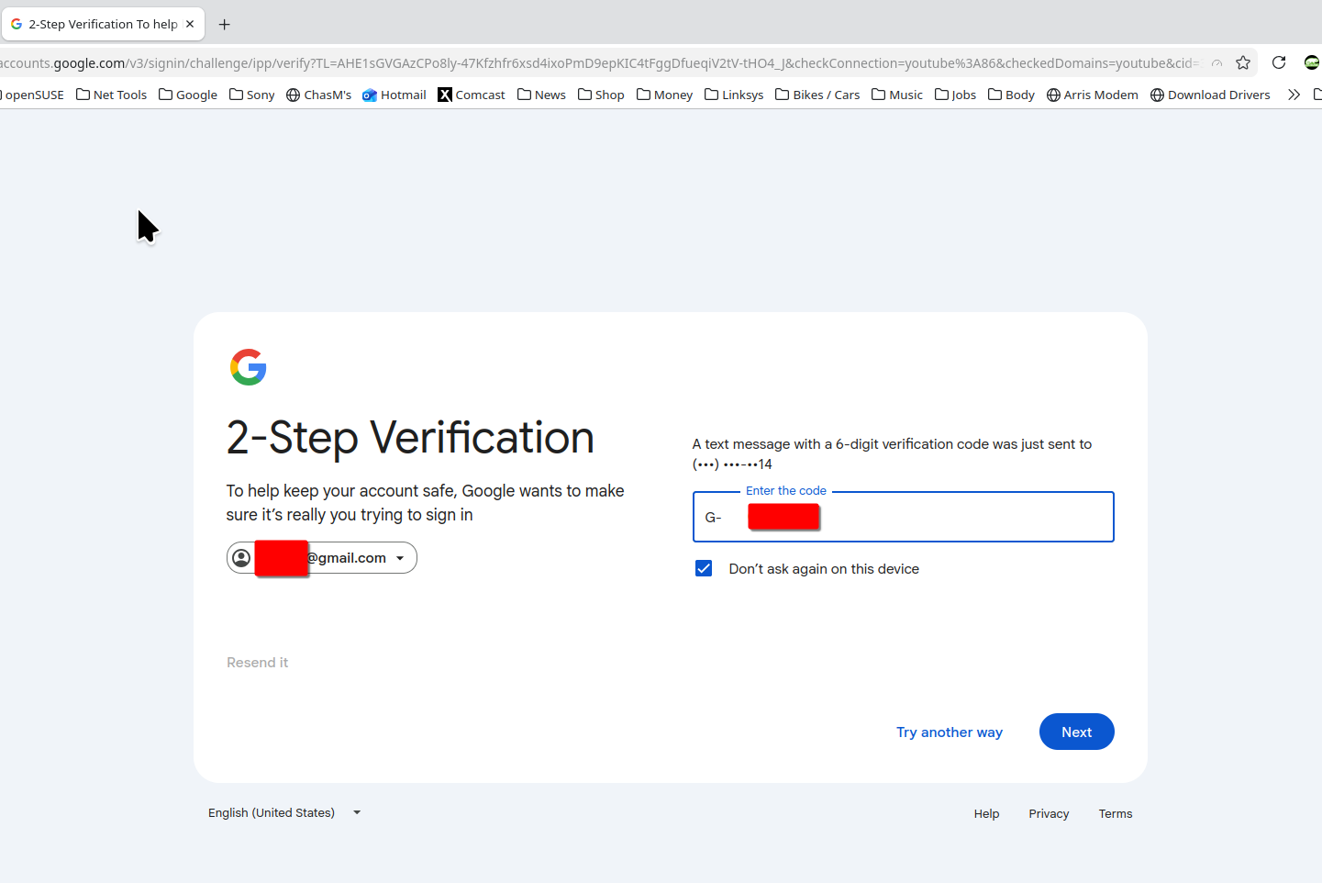Close the 2-Step Verification tab
Screen dimensions: 1322x883
tap(190, 24)
